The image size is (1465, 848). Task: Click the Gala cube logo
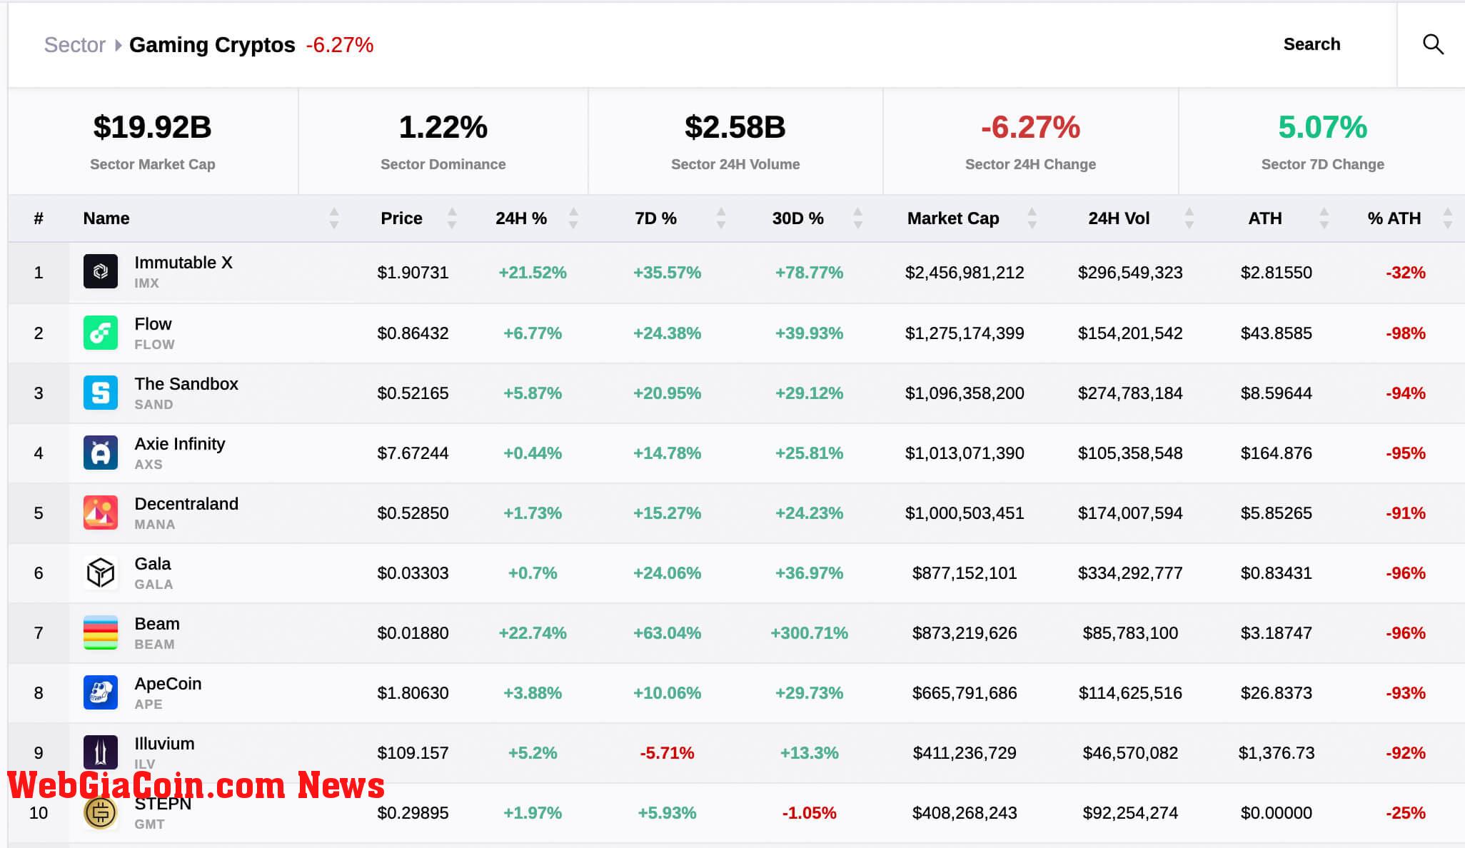pyautogui.click(x=101, y=572)
